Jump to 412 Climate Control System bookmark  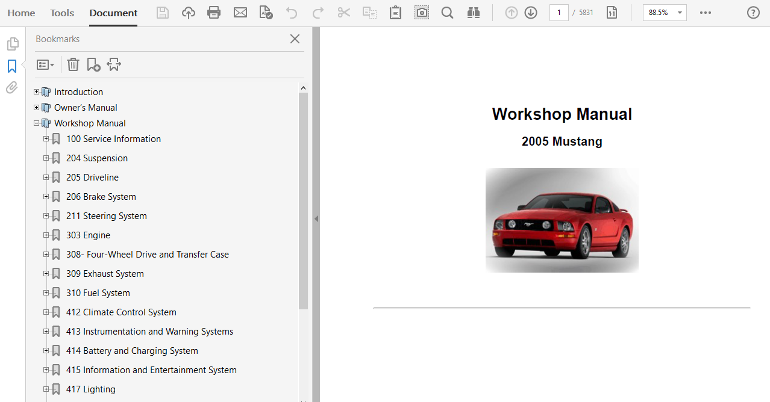tap(121, 312)
